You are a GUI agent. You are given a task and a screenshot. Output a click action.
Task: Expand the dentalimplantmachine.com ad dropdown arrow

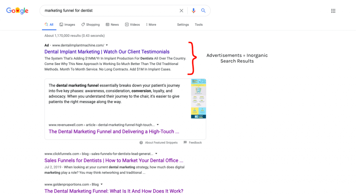click(107, 45)
